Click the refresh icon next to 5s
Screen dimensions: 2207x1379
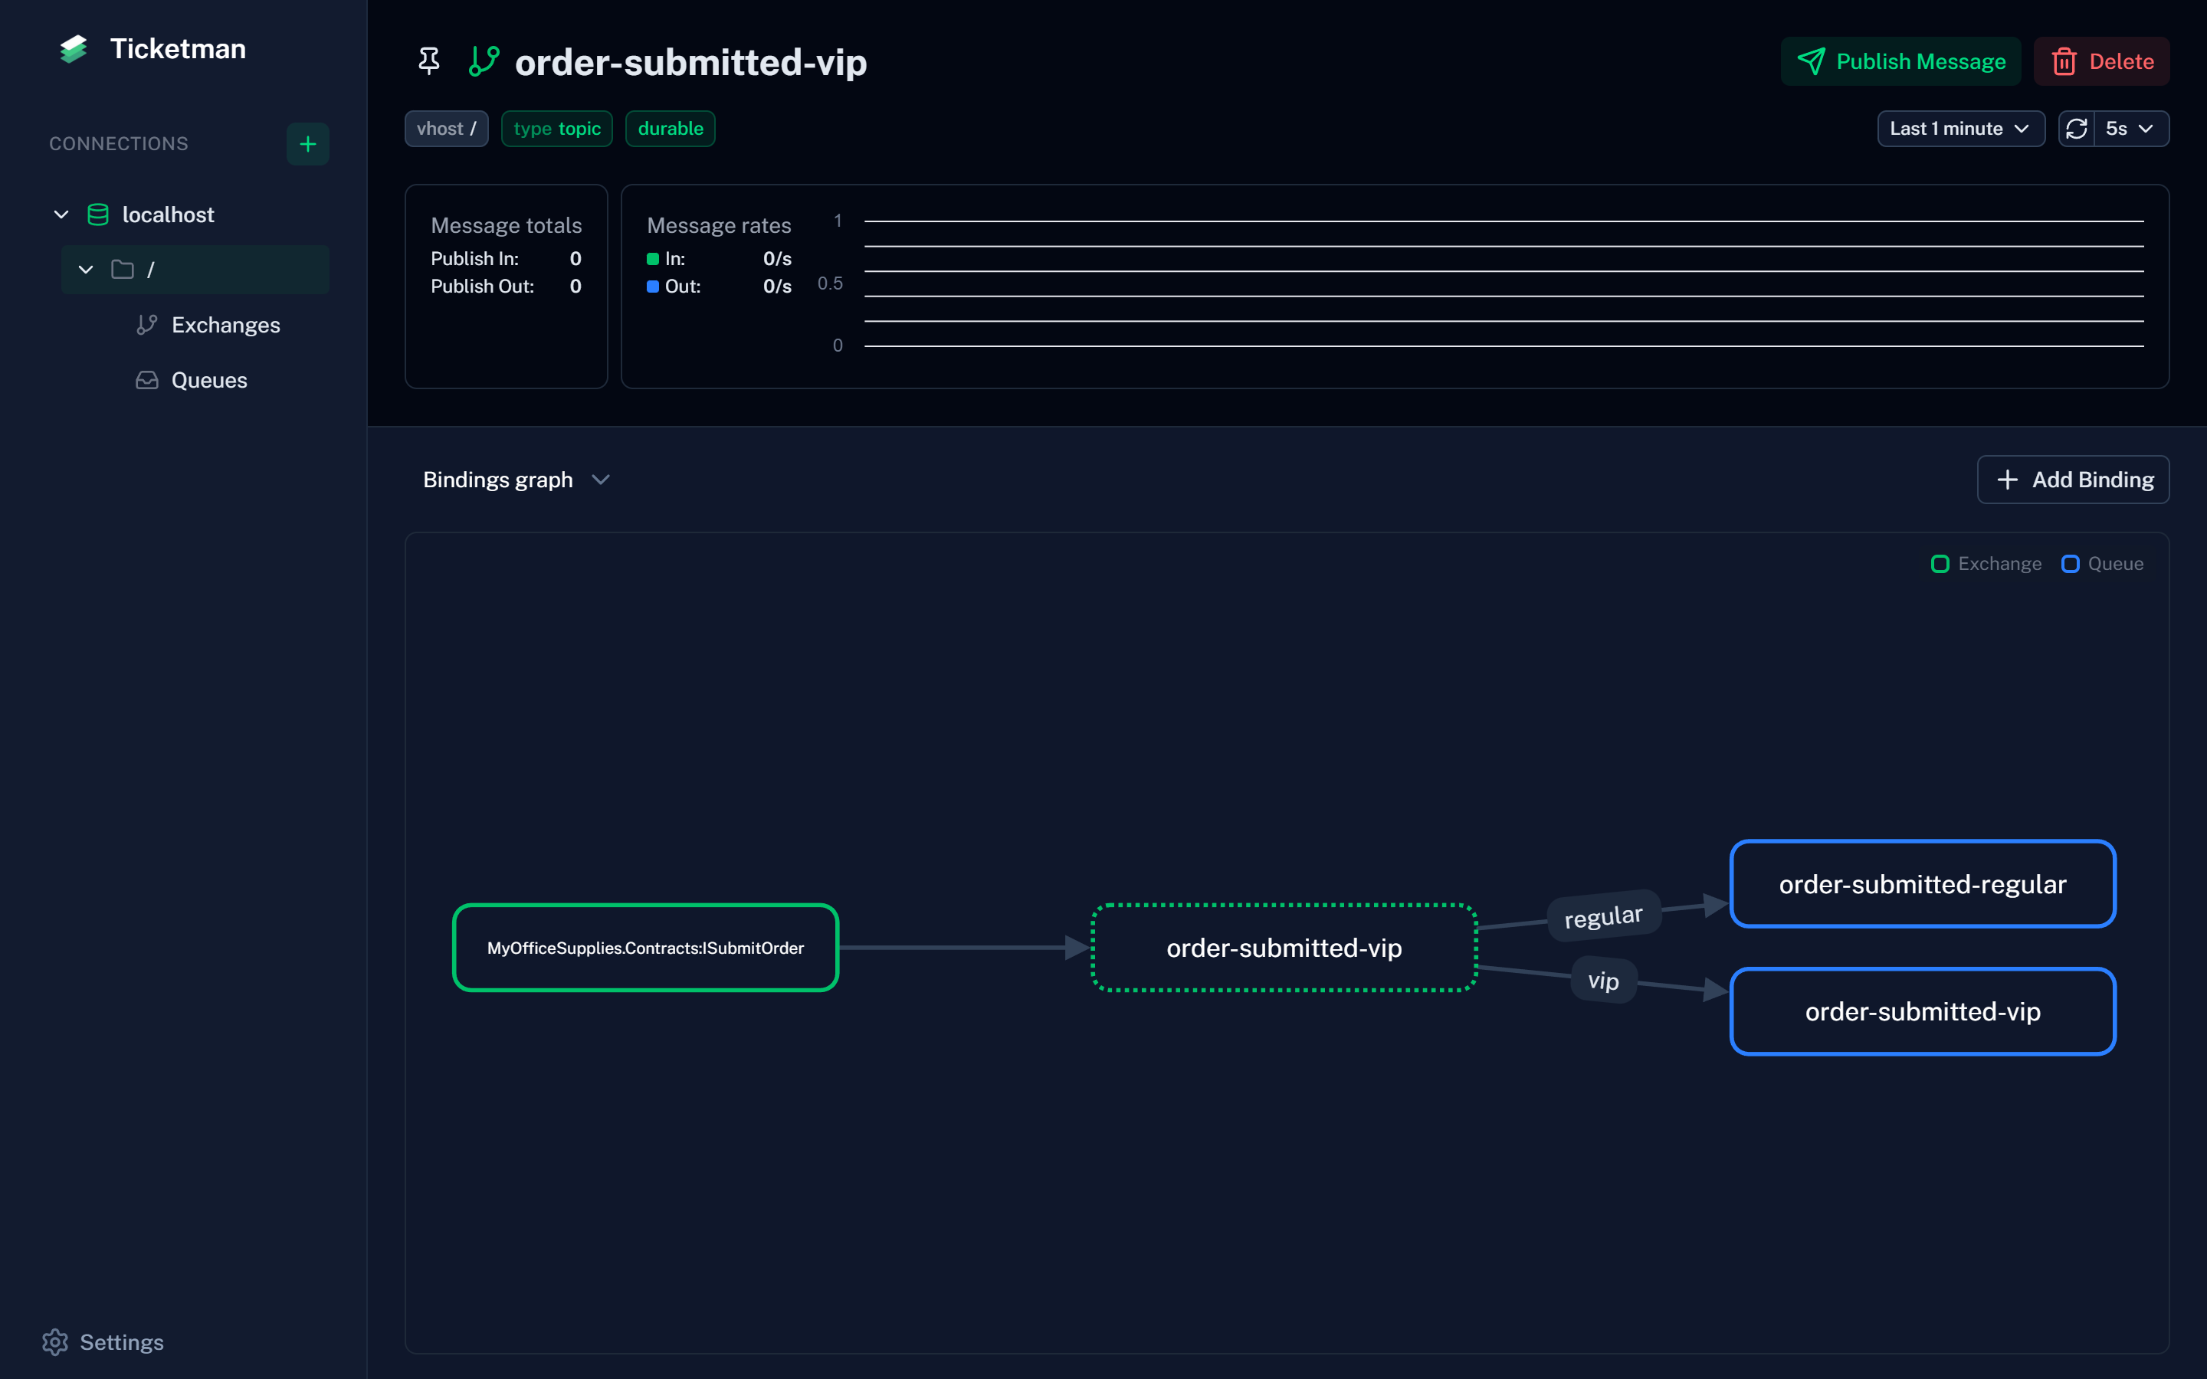point(2077,129)
